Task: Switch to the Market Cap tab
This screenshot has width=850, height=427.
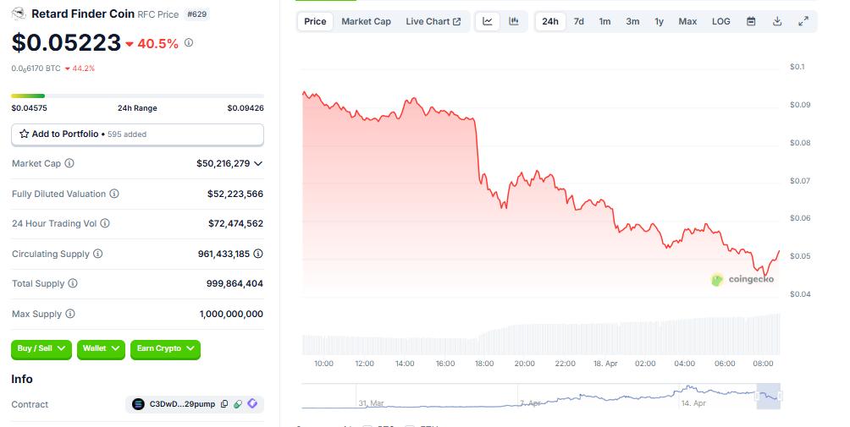Action: click(366, 21)
